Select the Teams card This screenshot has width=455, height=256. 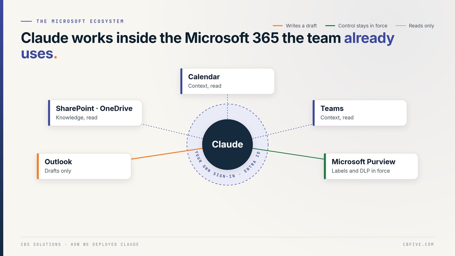(x=360, y=113)
